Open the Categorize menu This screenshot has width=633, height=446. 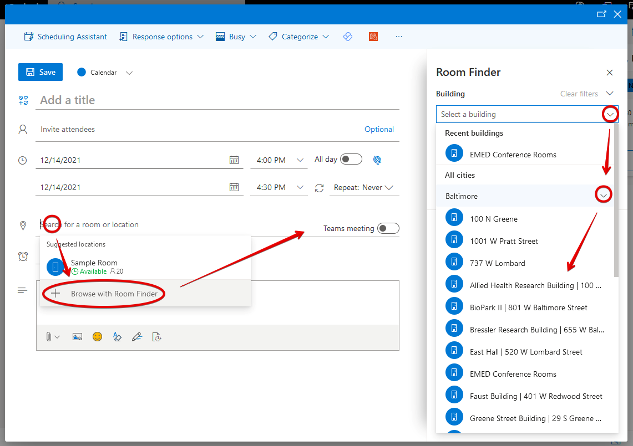tap(298, 37)
